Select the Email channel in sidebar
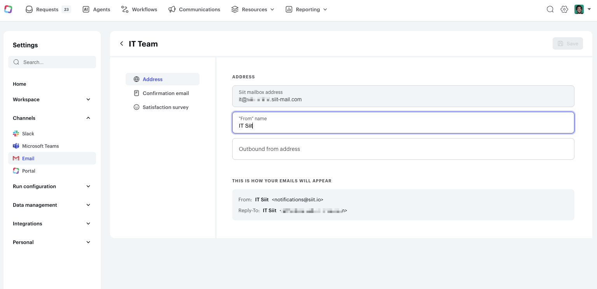The width and height of the screenshot is (597, 289). (28, 158)
